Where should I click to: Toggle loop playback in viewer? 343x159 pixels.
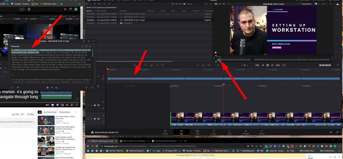284,65
